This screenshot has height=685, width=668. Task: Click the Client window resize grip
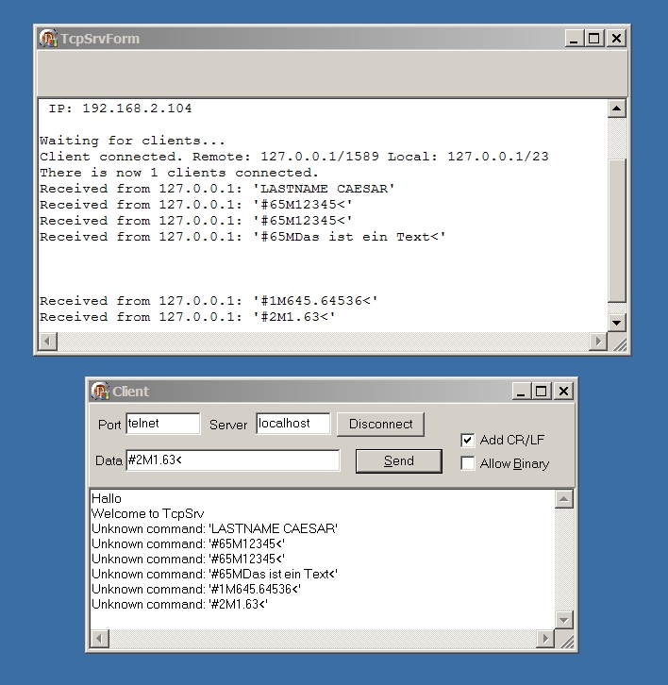(x=566, y=641)
